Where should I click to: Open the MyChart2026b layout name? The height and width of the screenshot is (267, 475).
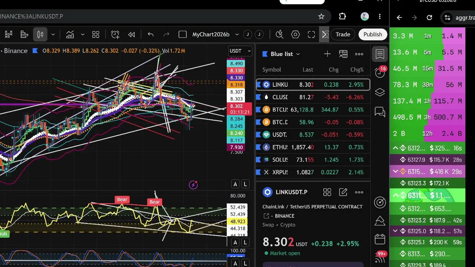(211, 34)
